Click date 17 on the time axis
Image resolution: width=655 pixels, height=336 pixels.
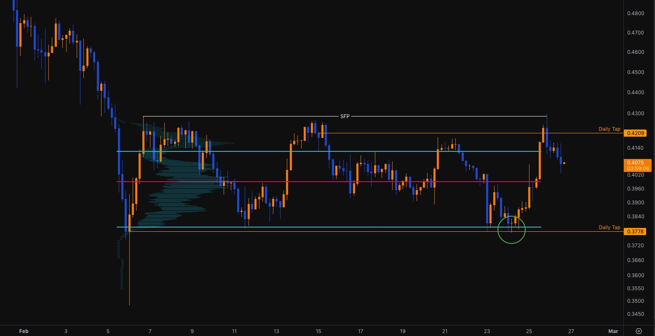(x=361, y=331)
